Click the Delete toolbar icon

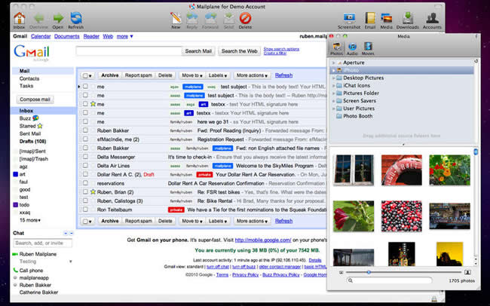(x=245, y=17)
